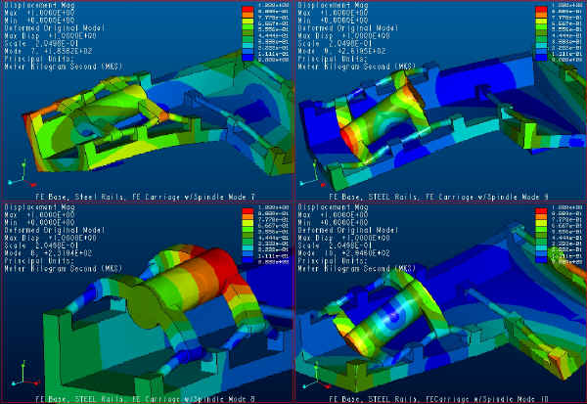Screen dimensions: 587x404
Task: Click the caption ending 'w/Spindle Mode 7'
Action: pos(145,197)
